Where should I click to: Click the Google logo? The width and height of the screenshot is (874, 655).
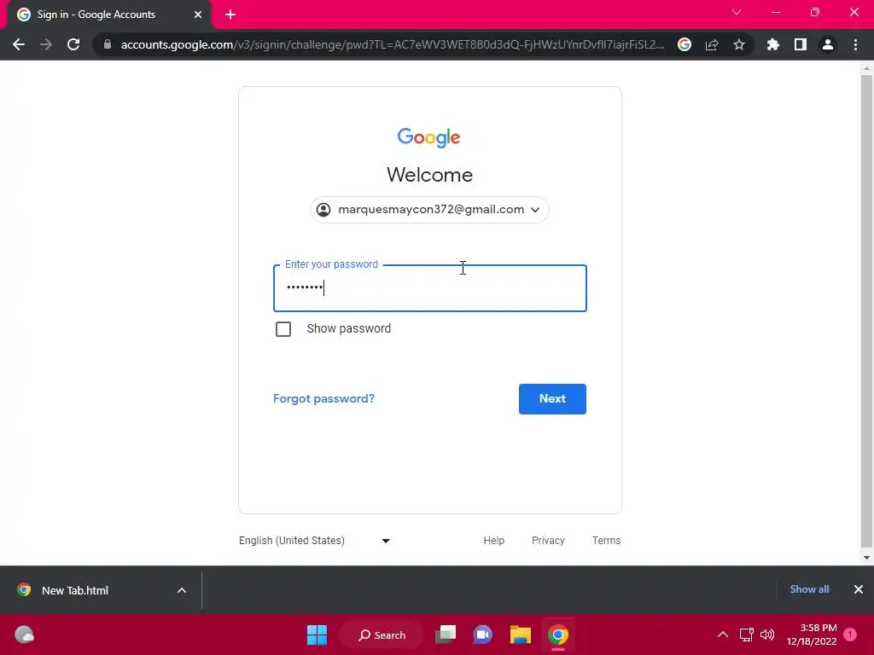[x=428, y=137]
